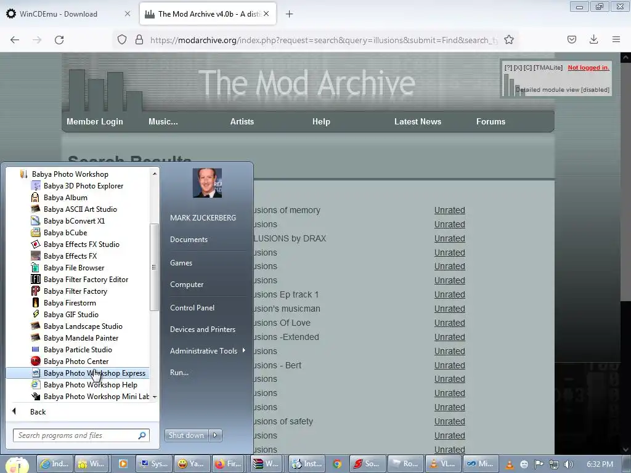
Task: Click the volume speaker tray icon
Action: click(569, 464)
